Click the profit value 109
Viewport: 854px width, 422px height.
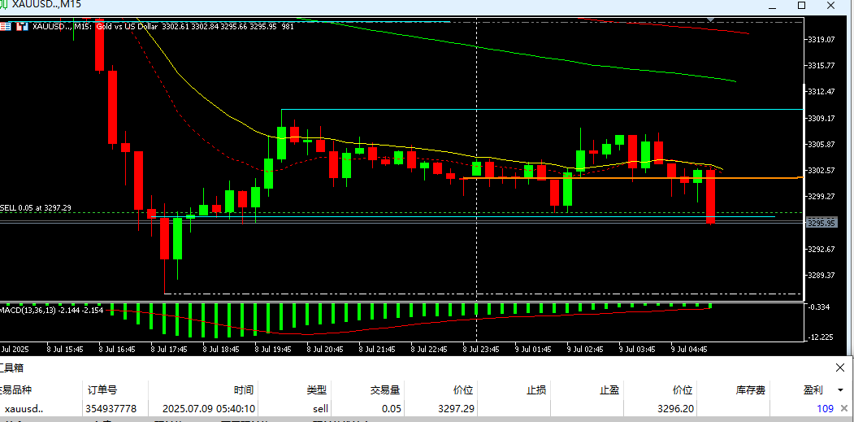pos(825,408)
